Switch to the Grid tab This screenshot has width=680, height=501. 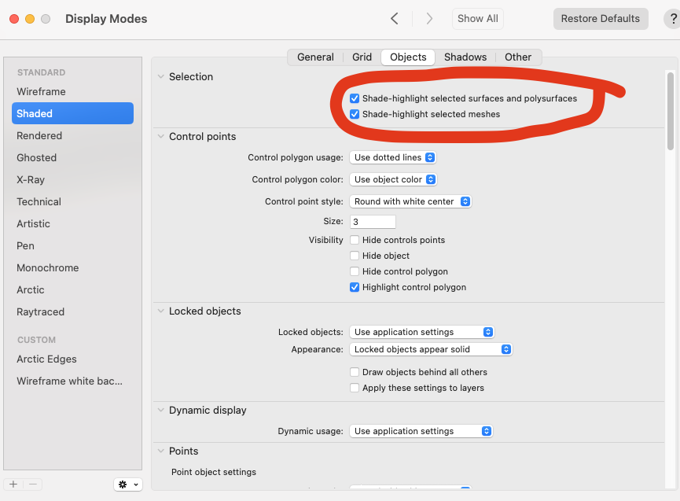[362, 57]
